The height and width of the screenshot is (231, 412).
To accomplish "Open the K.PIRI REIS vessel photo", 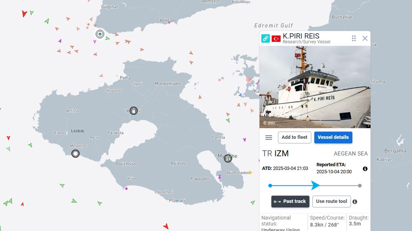I will point(315,87).
